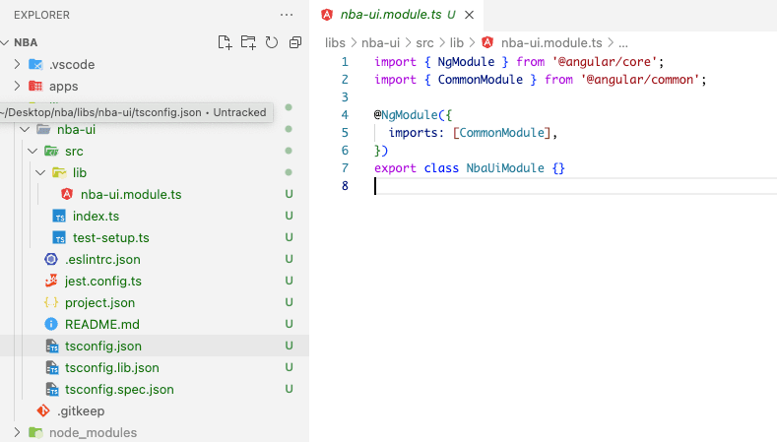The image size is (777, 442).
Task: Click the nba-ui breadcrumb segment
Action: click(x=380, y=42)
